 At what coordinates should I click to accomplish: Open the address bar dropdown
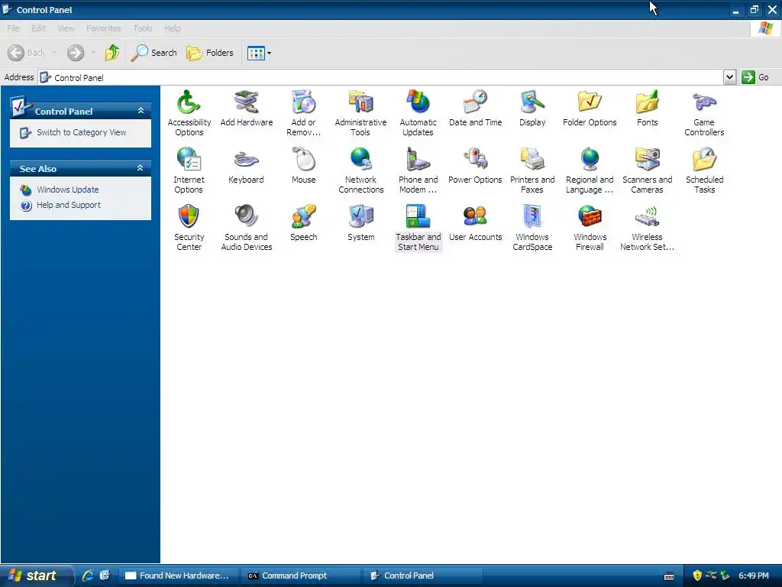pos(729,77)
